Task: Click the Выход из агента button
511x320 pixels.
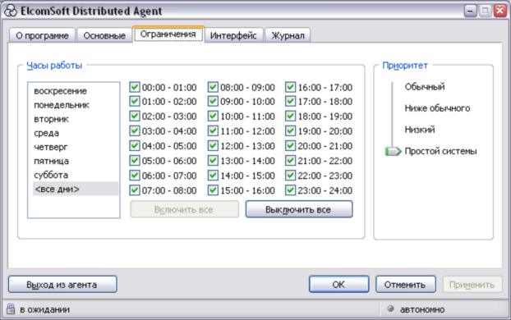Action: pyautogui.click(x=62, y=285)
